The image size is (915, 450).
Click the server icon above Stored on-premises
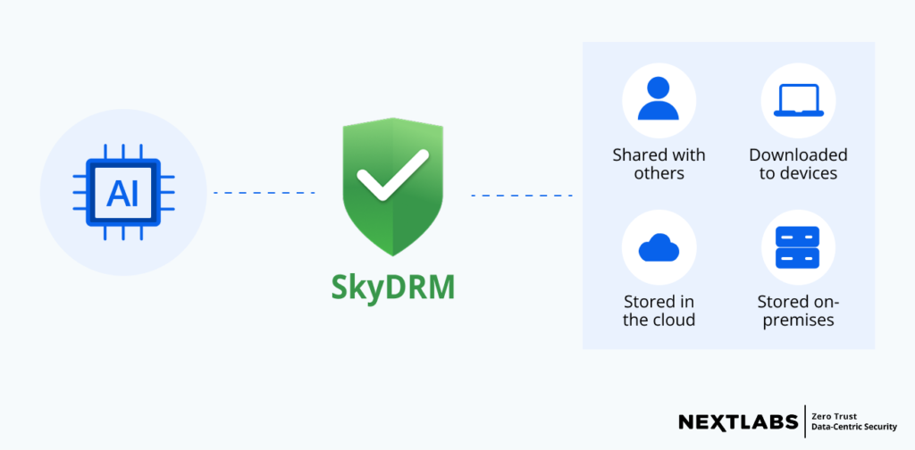(798, 247)
